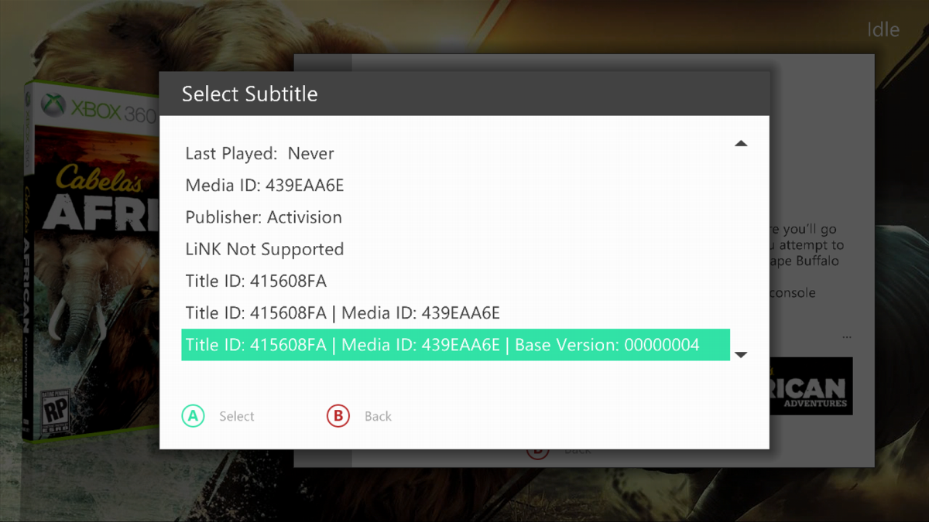The width and height of the screenshot is (929, 522).
Task: Pick the "Publisher: Activision" subtitle
Action: click(263, 217)
